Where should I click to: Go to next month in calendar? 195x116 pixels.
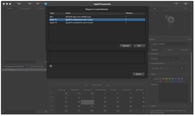click(108, 85)
